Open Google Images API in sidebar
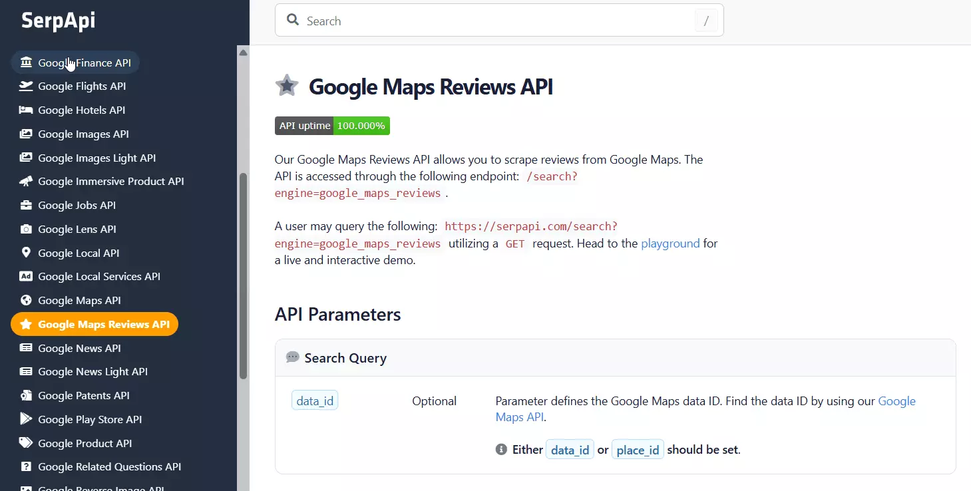This screenshot has height=491, width=971. pos(83,134)
